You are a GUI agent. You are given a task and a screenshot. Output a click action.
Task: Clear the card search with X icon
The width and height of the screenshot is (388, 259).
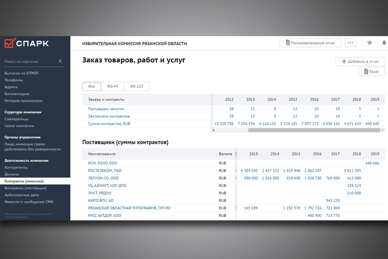[x=60, y=61]
